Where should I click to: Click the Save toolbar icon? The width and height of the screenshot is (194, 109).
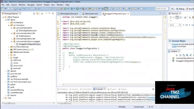coord(8,9)
